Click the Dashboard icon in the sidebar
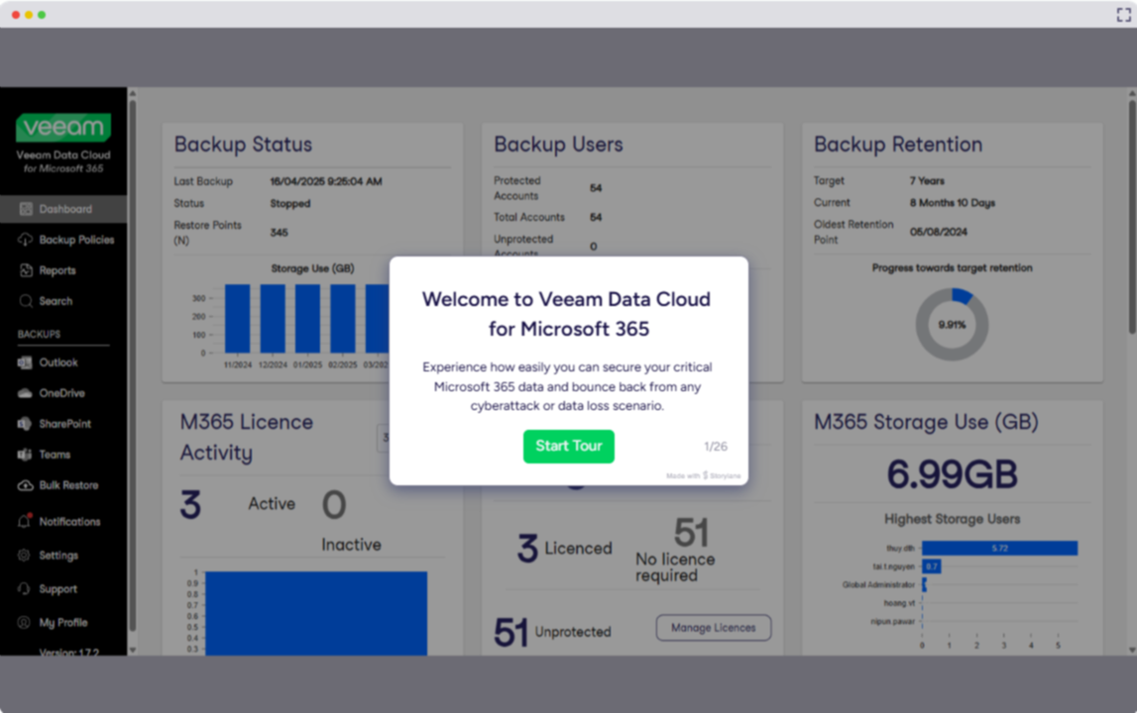 point(26,209)
